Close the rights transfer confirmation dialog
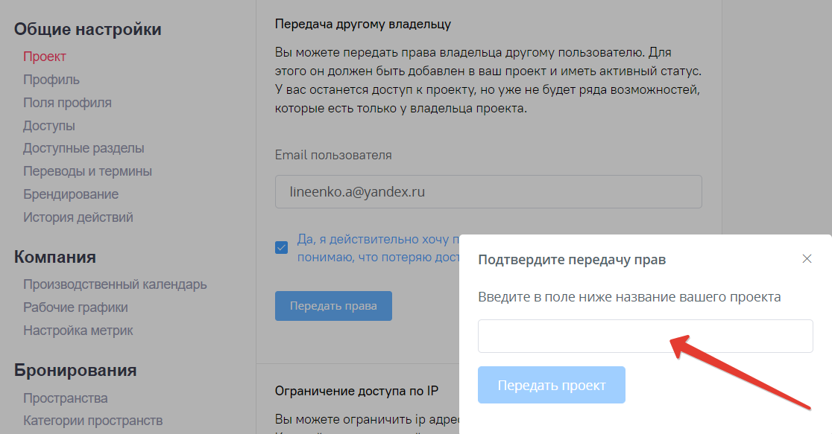This screenshot has height=434, width=832. 807,259
